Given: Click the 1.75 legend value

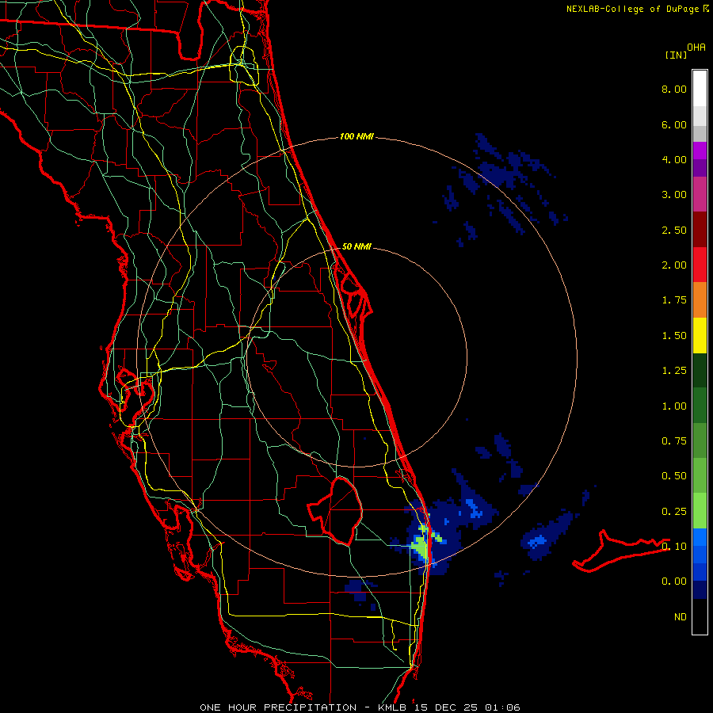Looking at the screenshot, I should 674,300.
